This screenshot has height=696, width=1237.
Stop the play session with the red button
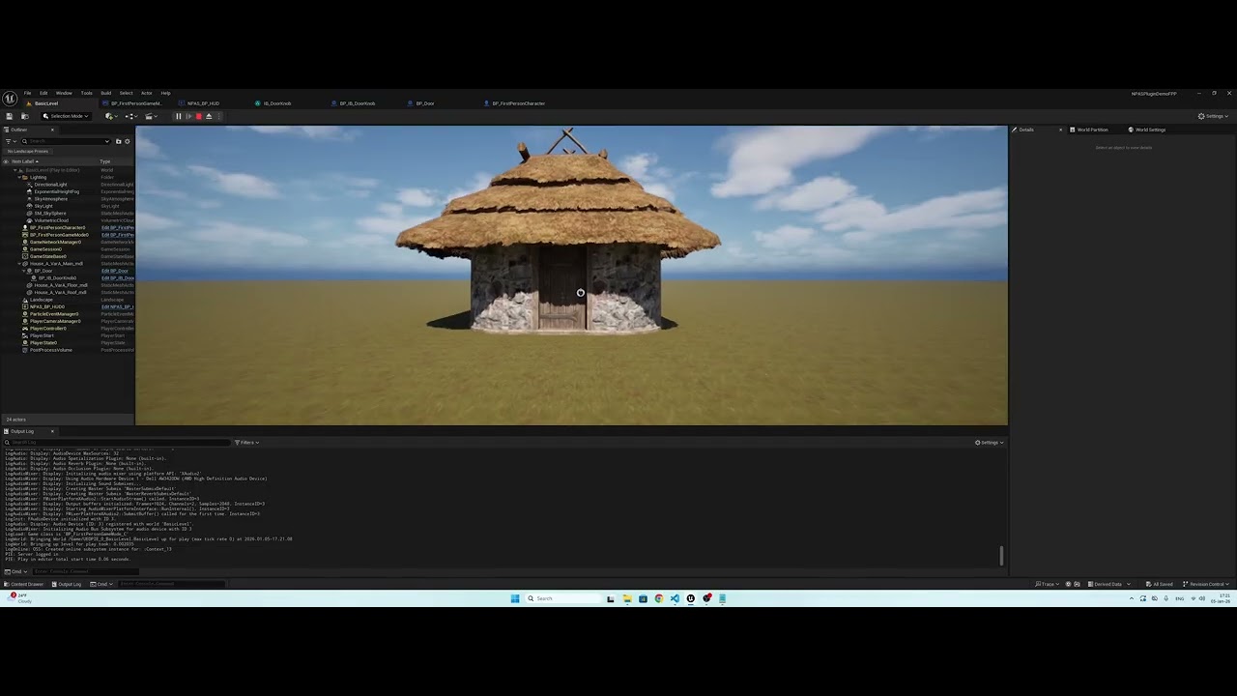coord(198,116)
